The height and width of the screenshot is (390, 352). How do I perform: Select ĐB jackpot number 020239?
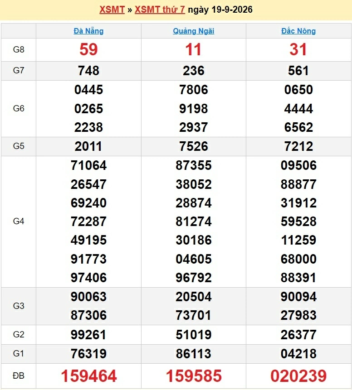(x=298, y=376)
